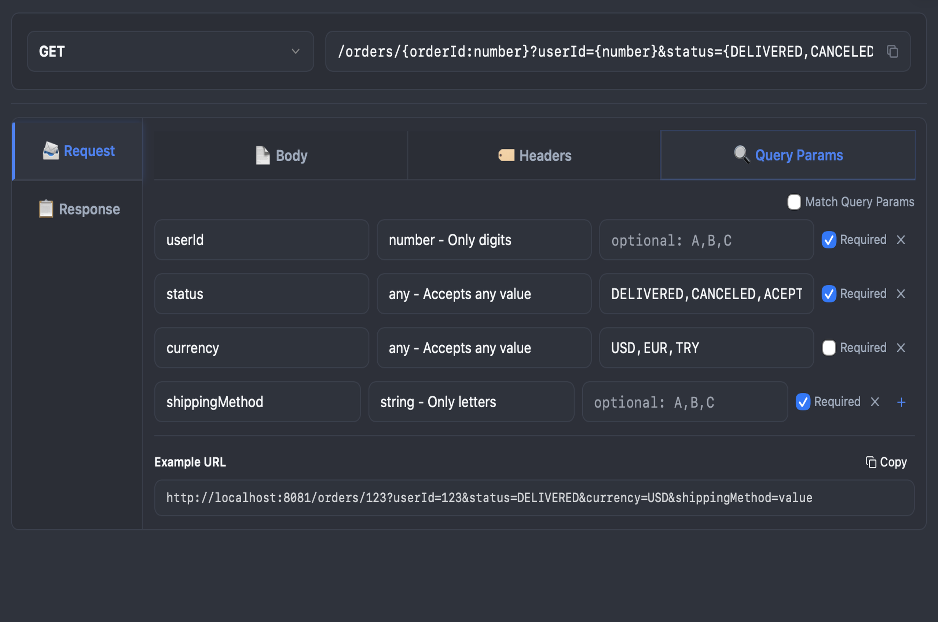Click the Response clipboard icon
Image resolution: width=938 pixels, height=622 pixels.
pyautogui.click(x=46, y=208)
